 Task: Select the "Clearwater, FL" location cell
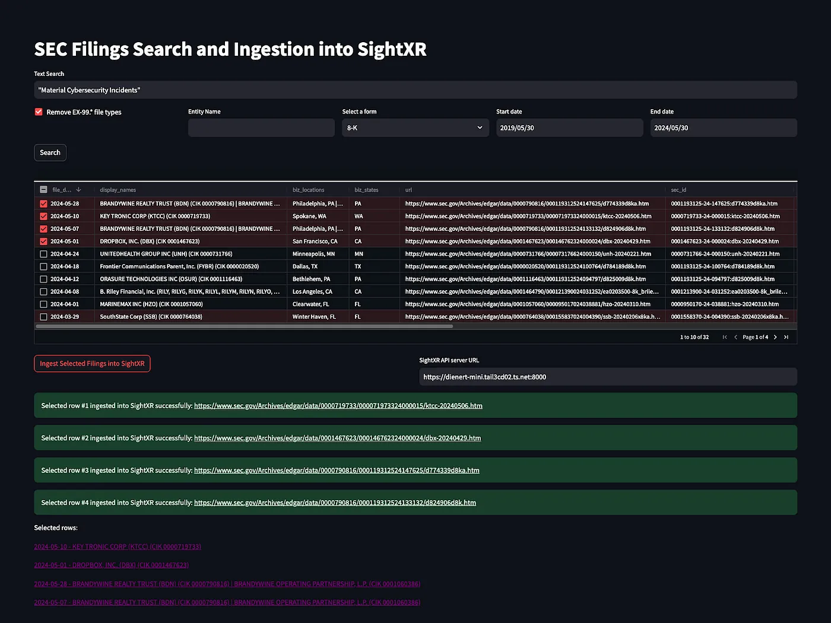point(310,304)
